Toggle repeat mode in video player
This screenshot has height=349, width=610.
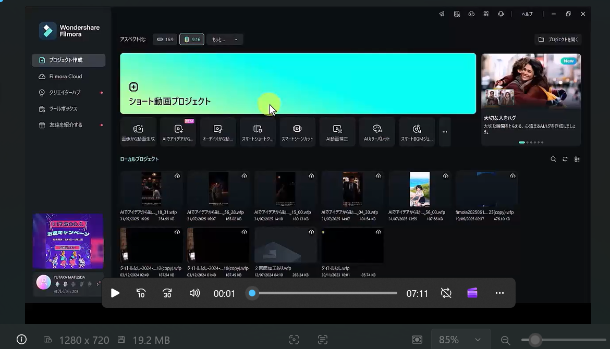[446, 293]
